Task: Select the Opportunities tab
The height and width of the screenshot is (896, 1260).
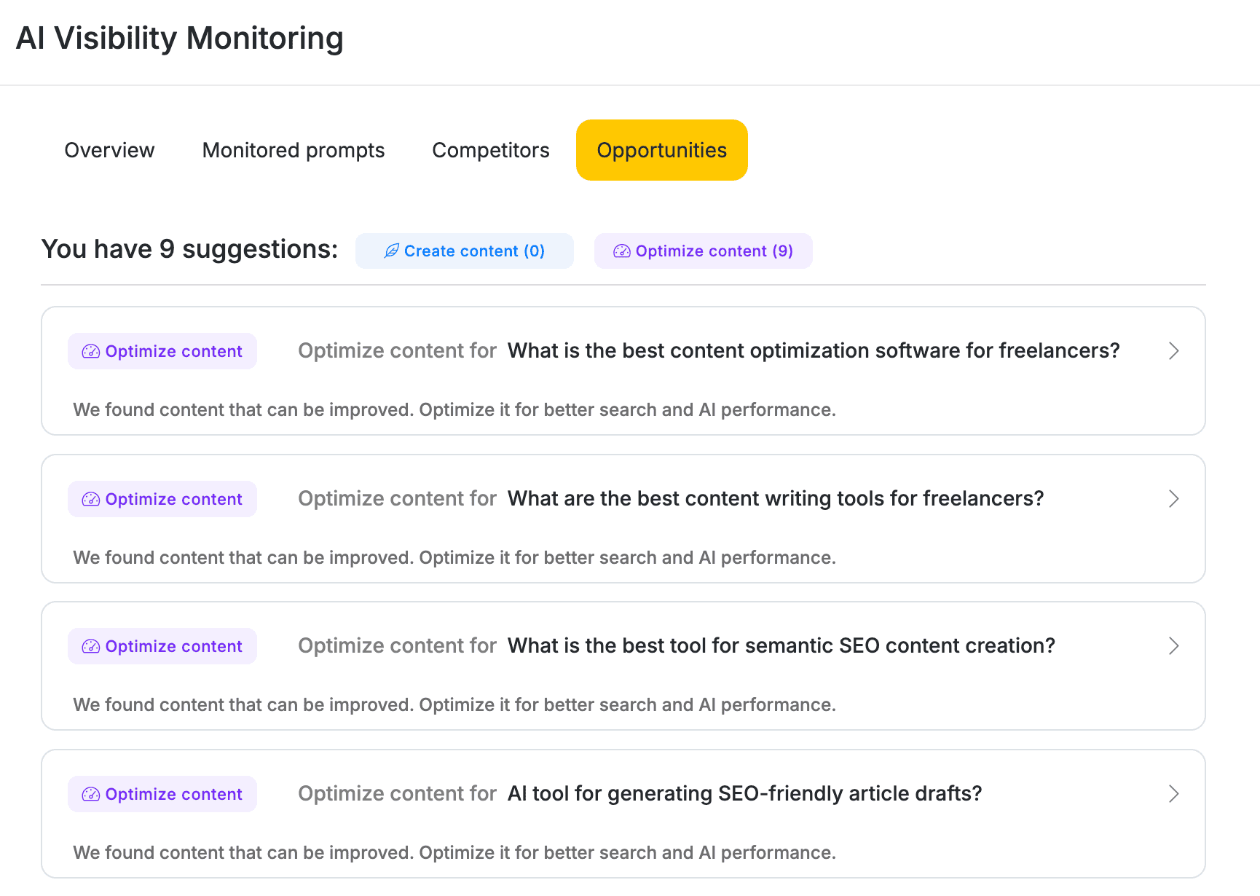Action: point(661,150)
